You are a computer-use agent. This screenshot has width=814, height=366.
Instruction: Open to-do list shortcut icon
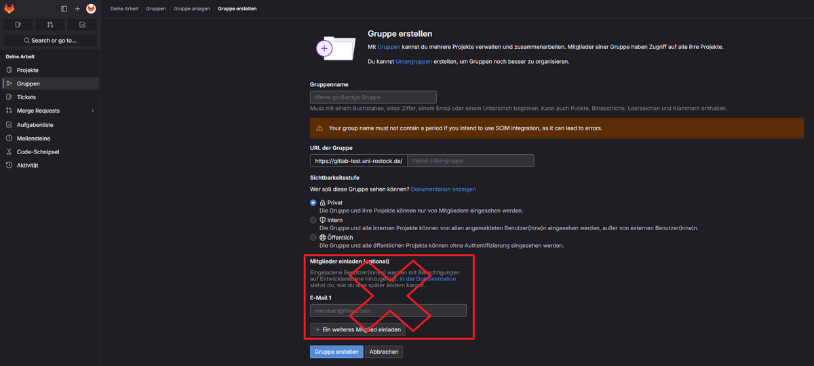(x=82, y=24)
